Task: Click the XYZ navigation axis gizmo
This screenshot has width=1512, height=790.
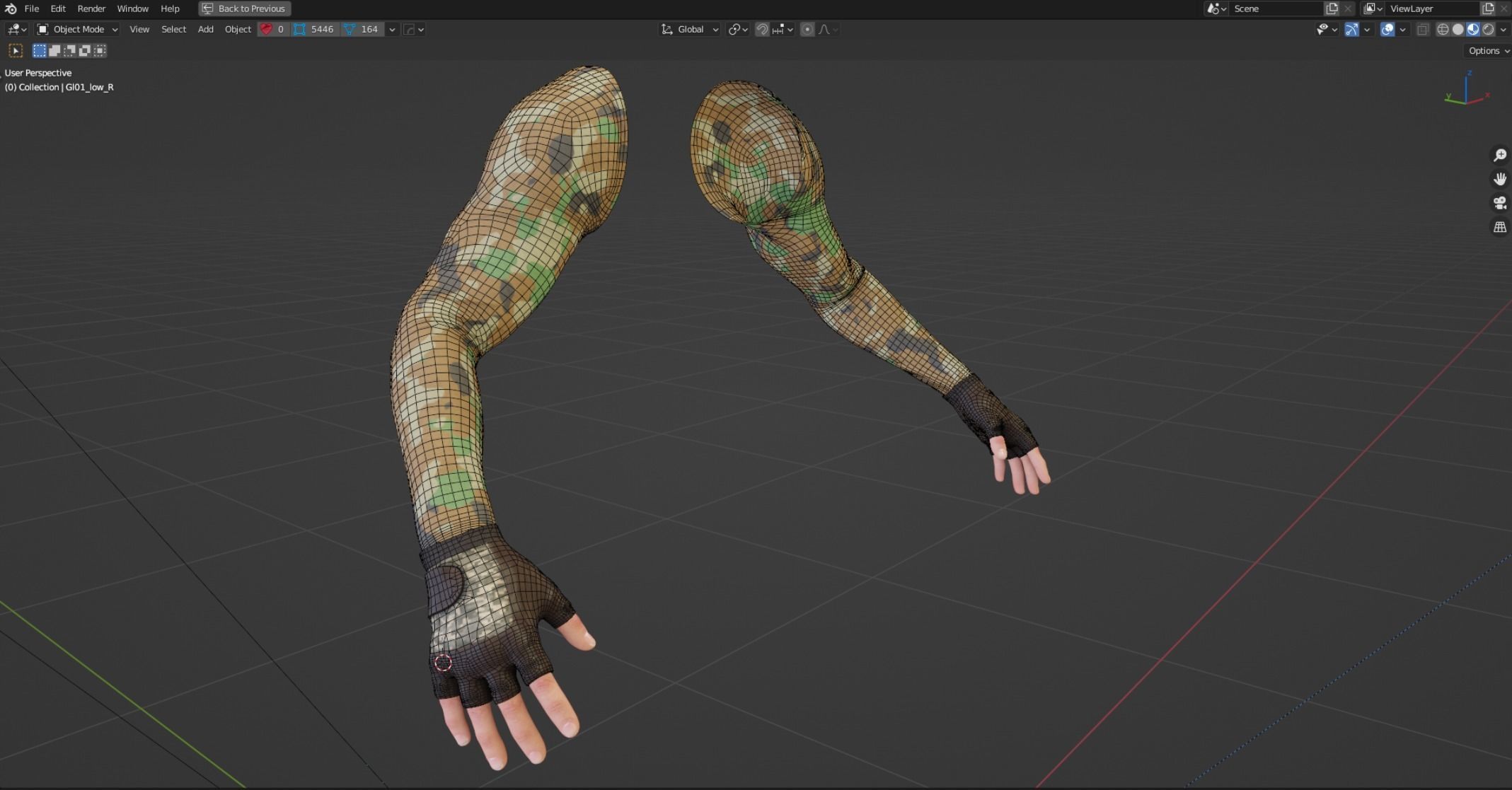Action: click(1467, 89)
